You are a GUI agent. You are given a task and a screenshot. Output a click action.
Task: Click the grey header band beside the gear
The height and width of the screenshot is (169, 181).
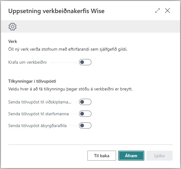click(x=98, y=26)
